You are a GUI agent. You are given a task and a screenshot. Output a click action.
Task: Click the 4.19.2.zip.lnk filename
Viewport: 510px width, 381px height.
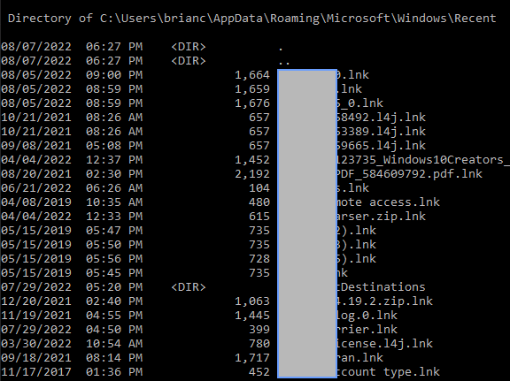(384, 301)
